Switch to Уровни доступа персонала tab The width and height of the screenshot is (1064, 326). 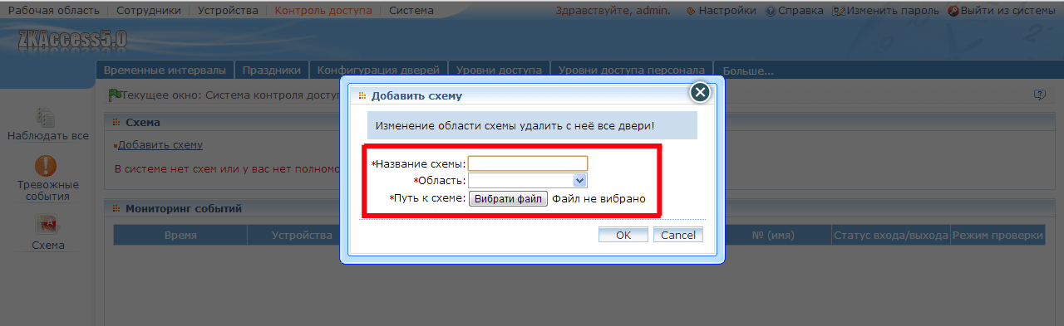(x=632, y=71)
